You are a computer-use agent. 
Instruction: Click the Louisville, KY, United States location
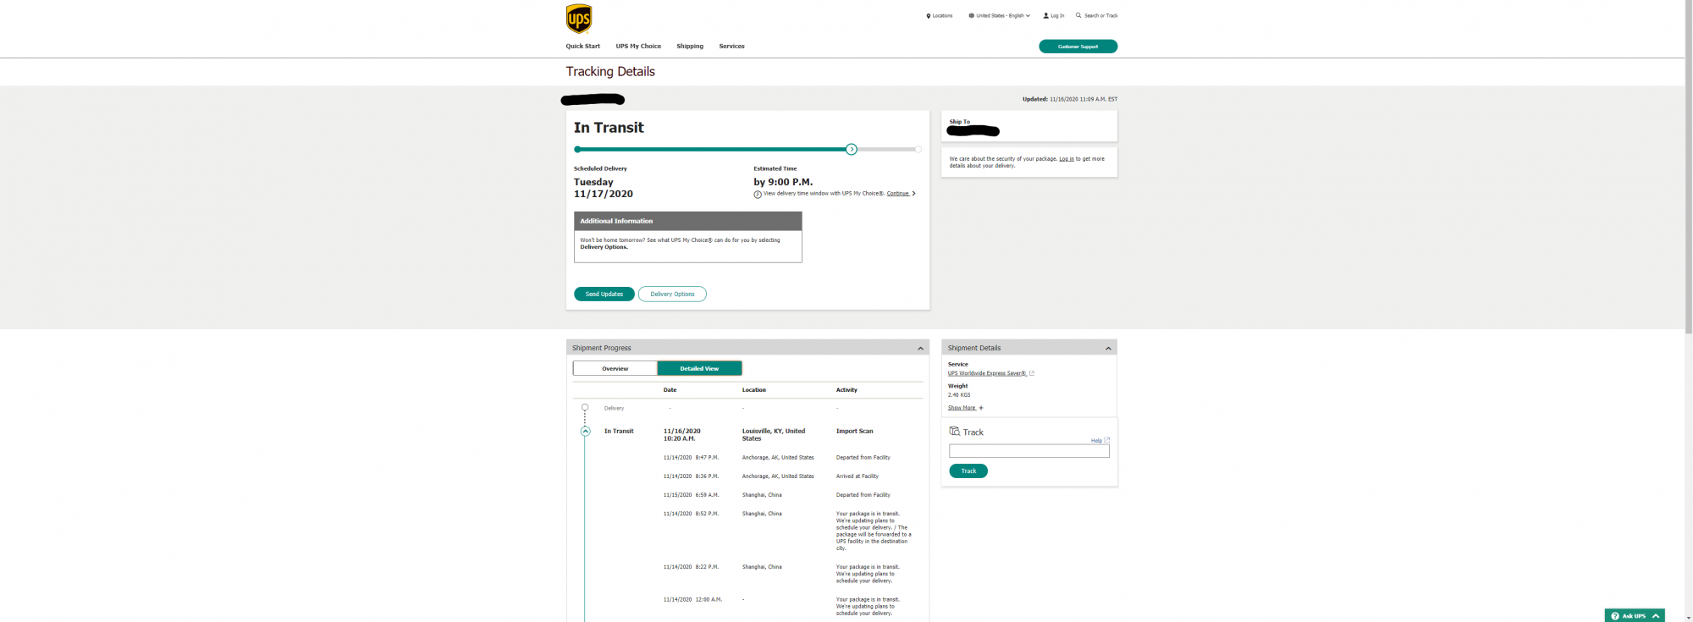coord(774,435)
